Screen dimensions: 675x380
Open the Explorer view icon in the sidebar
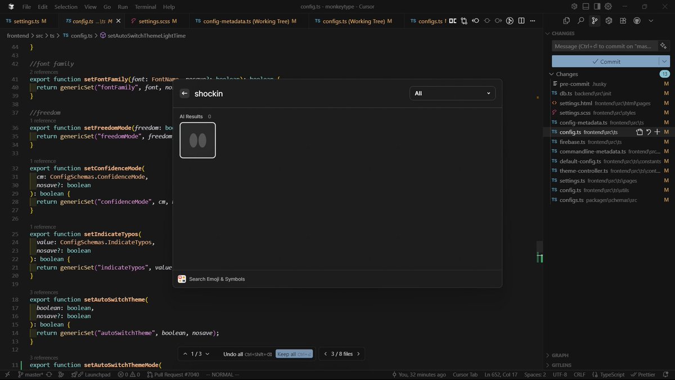tap(567, 21)
